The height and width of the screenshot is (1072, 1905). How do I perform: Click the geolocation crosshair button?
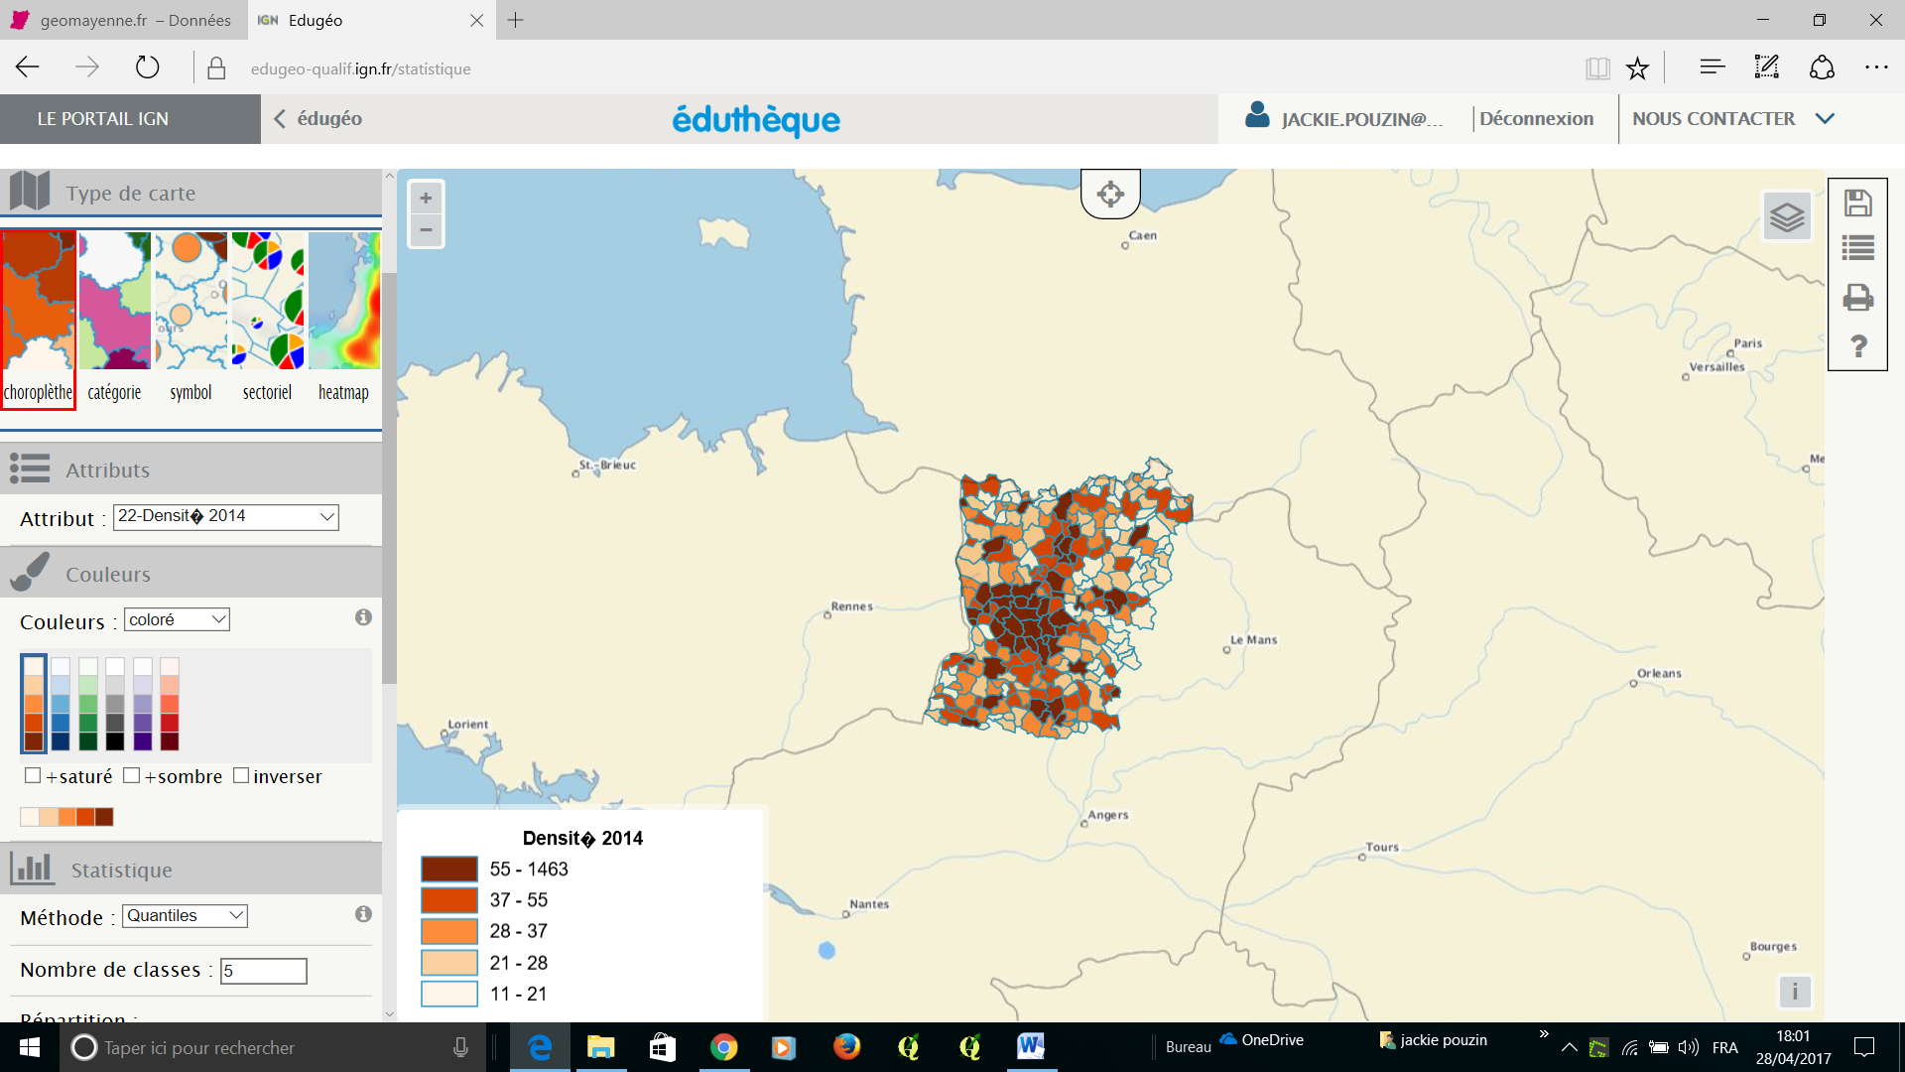(1110, 194)
